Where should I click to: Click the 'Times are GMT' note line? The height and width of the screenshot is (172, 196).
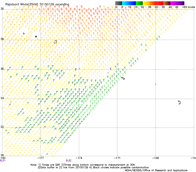[x=83, y=165]
